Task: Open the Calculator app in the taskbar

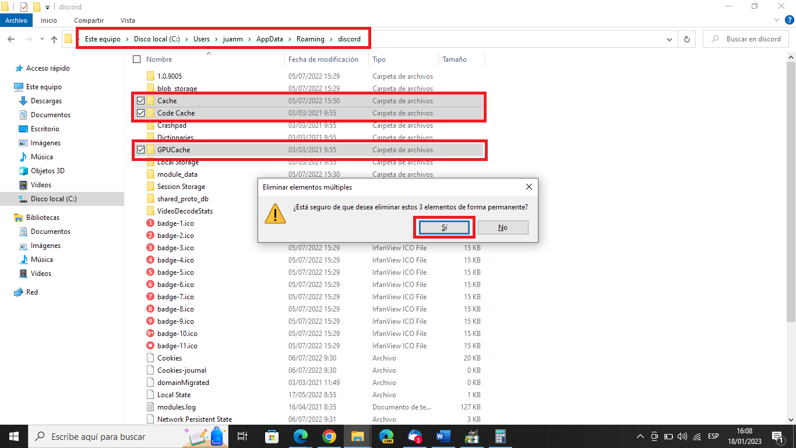Action: [x=501, y=436]
